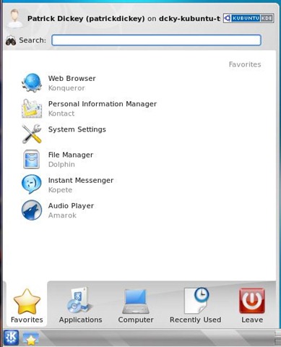Open System Settings wrench and screwdriver icon
The image size is (281, 347).
[32, 134]
